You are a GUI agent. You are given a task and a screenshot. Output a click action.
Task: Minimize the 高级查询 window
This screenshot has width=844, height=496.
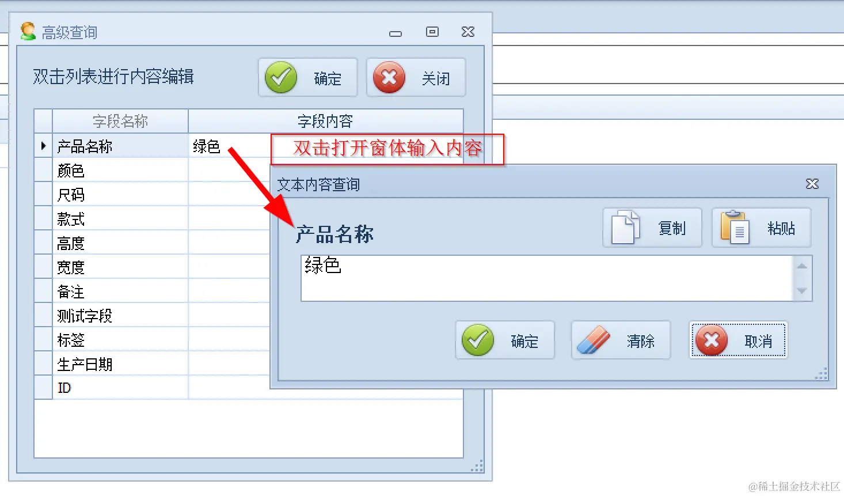(396, 33)
